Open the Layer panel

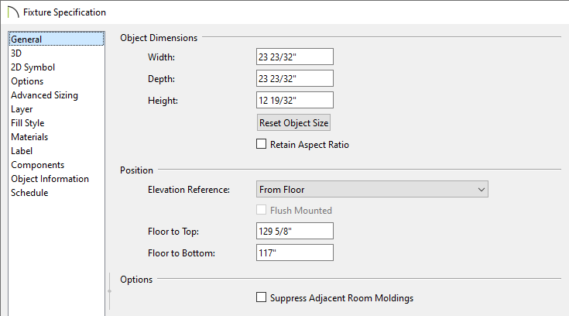(22, 109)
